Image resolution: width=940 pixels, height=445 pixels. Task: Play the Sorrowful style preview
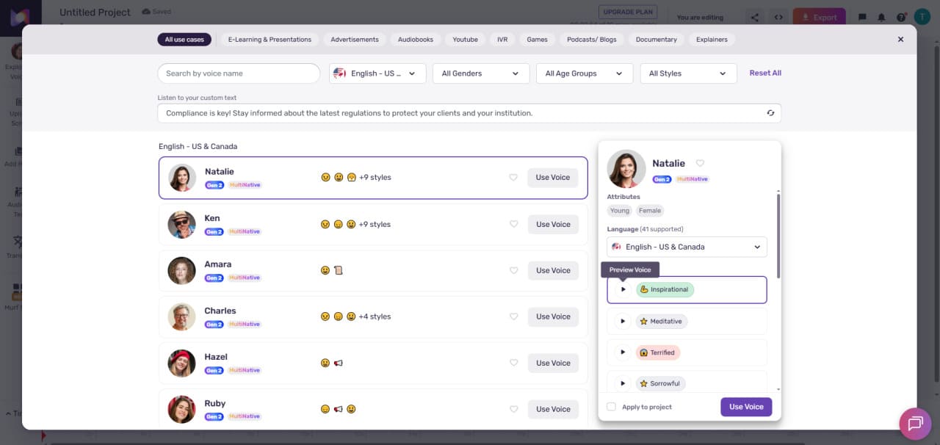(623, 383)
